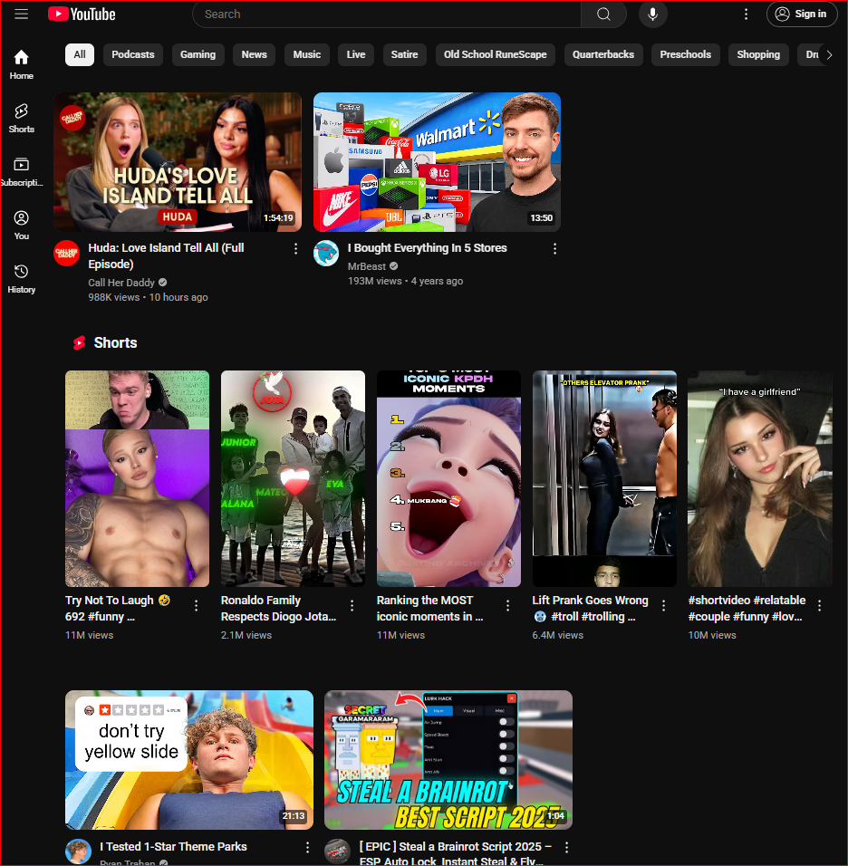
Task: Play the Iconic KPDH Moments short thumbnail
Action: [x=448, y=478]
